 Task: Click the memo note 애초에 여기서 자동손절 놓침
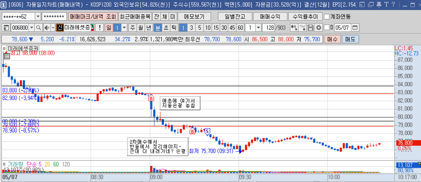(x=180, y=103)
